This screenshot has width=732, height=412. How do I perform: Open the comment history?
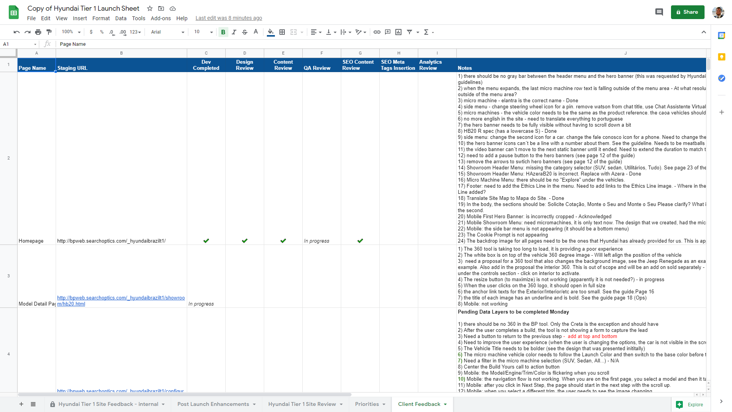[x=659, y=12]
